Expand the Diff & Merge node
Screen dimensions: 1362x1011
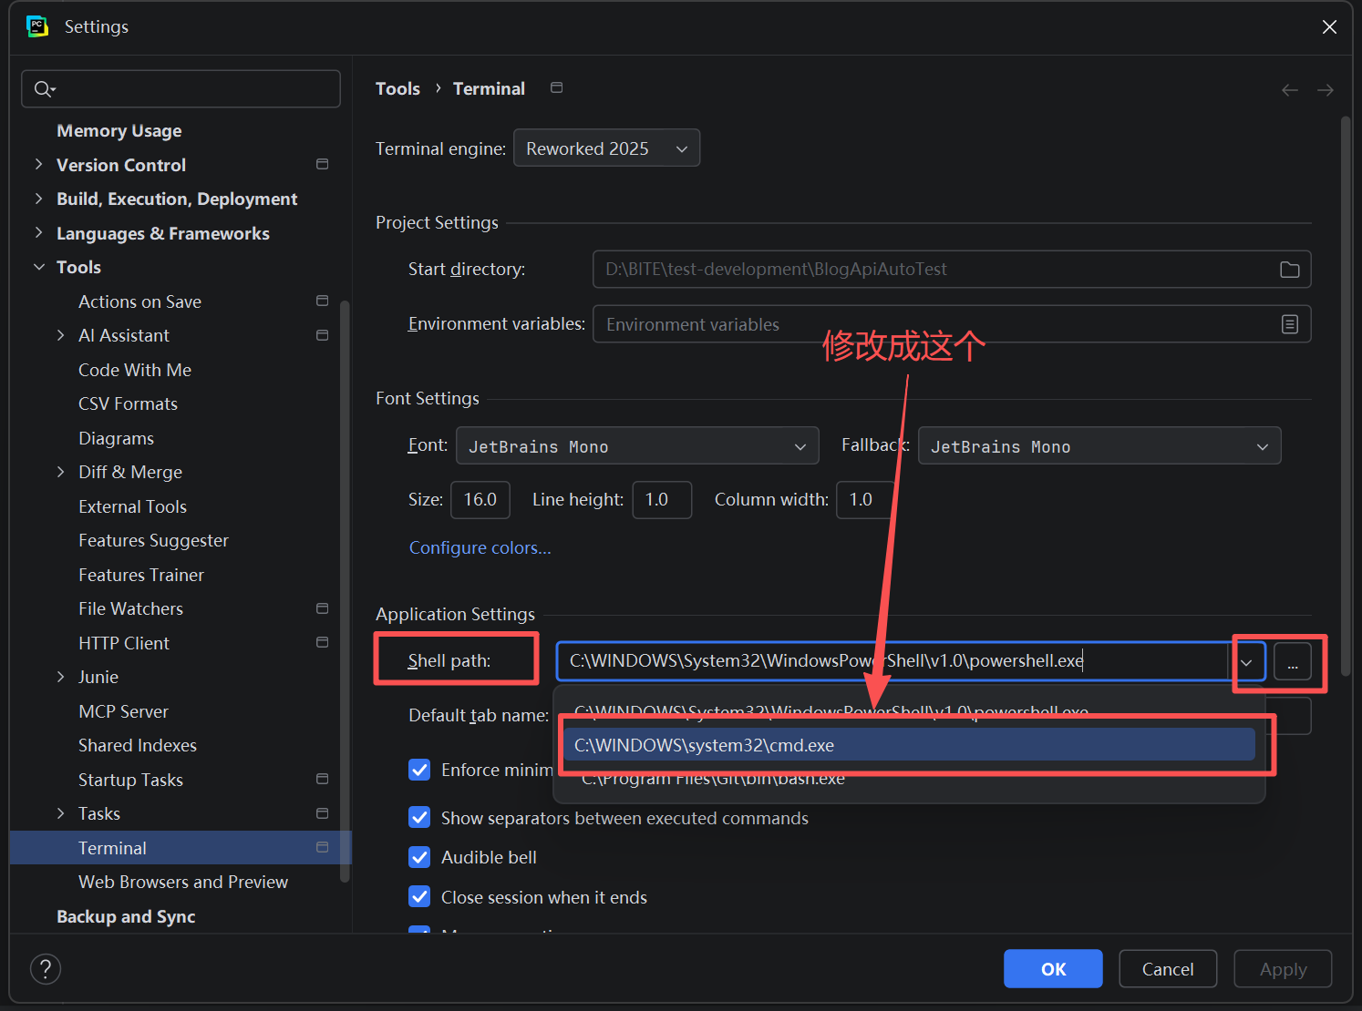(60, 472)
